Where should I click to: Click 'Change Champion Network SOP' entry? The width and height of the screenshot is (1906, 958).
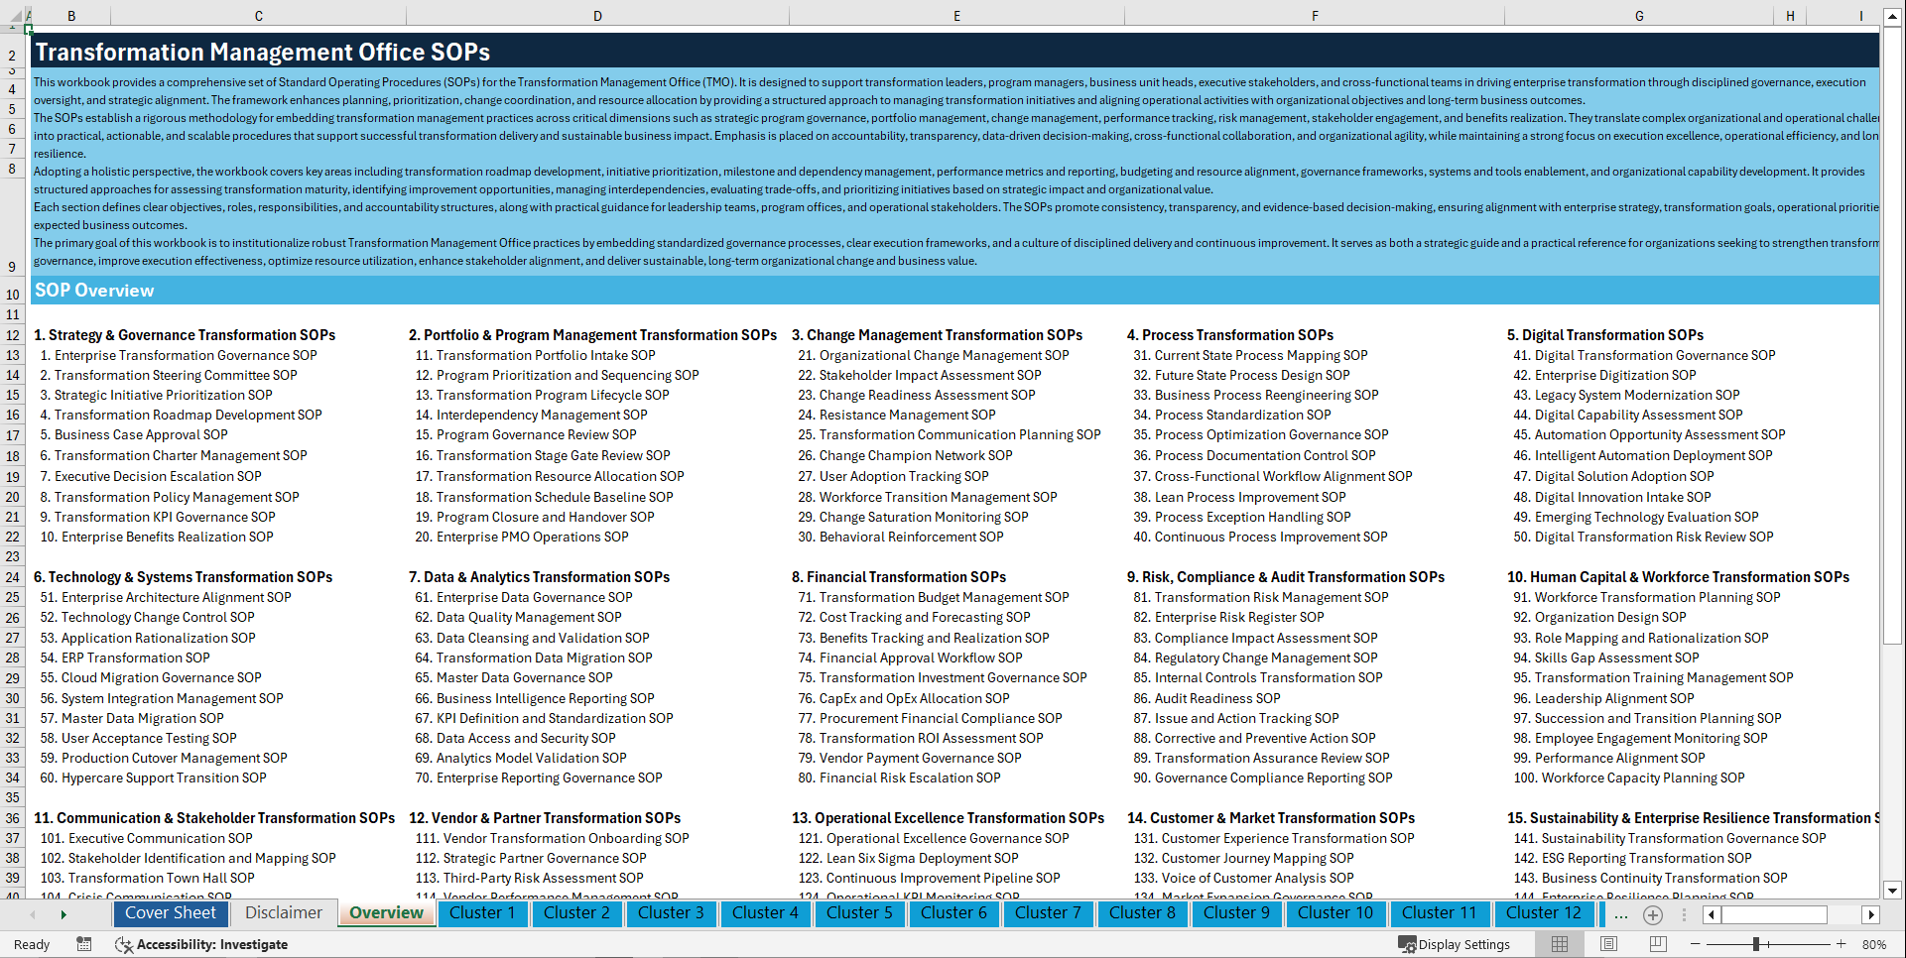click(916, 455)
